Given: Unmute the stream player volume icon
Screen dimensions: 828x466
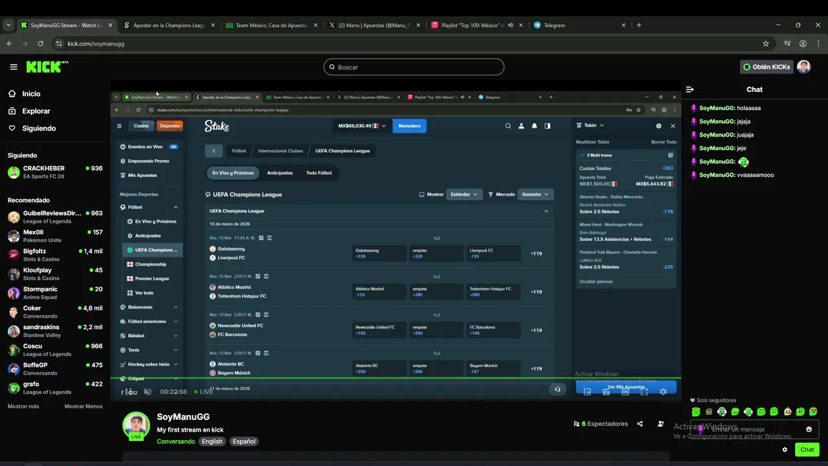Looking at the screenshot, I should pos(147,392).
